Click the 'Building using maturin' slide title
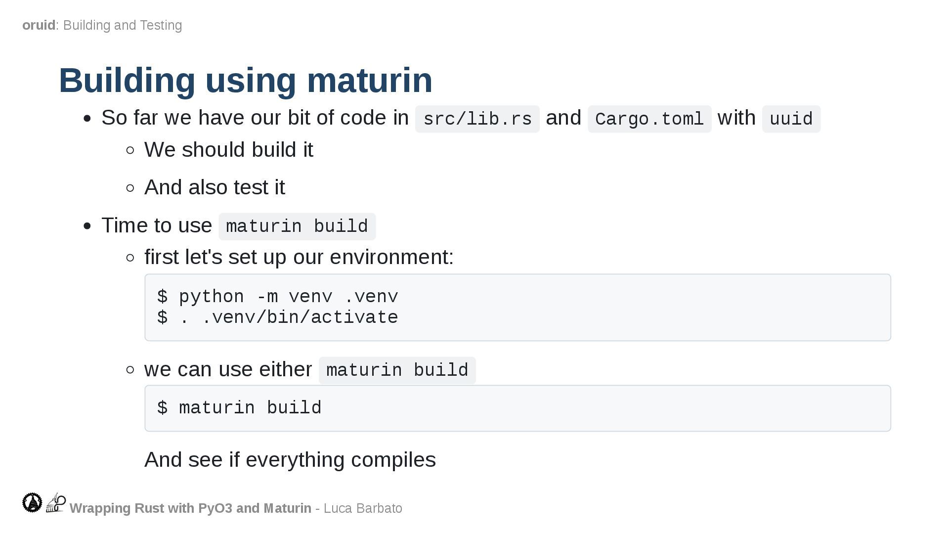Image resolution: width=949 pixels, height=534 pixels. pyautogui.click(x=246, y=80)
